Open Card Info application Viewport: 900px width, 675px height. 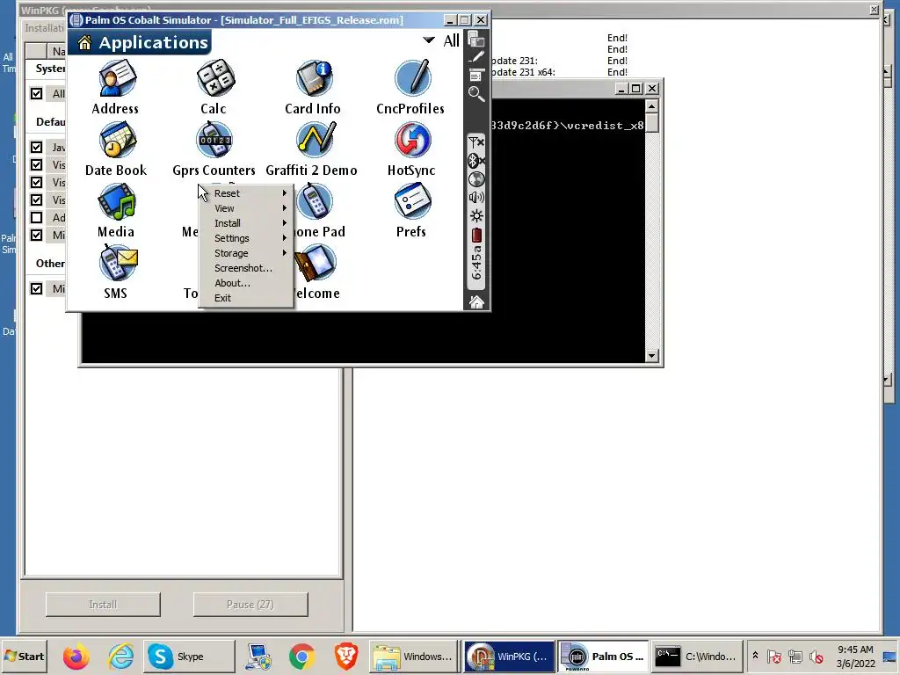pos(313,87)
